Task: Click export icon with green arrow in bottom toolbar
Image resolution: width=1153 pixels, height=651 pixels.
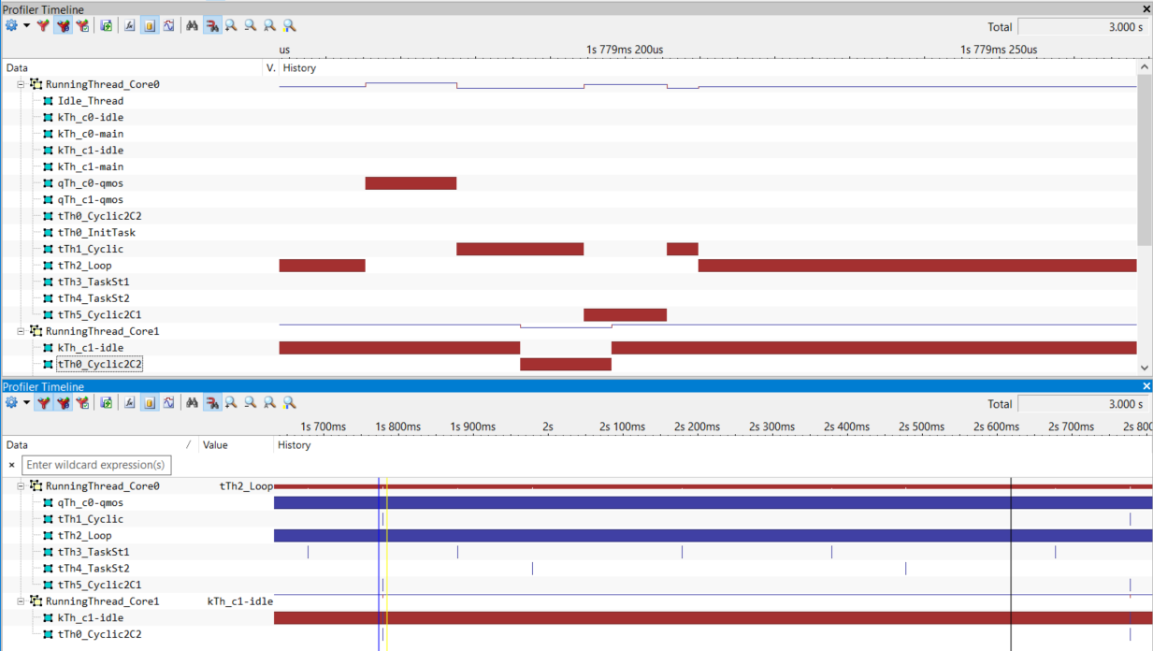Action: click(106, 403)
